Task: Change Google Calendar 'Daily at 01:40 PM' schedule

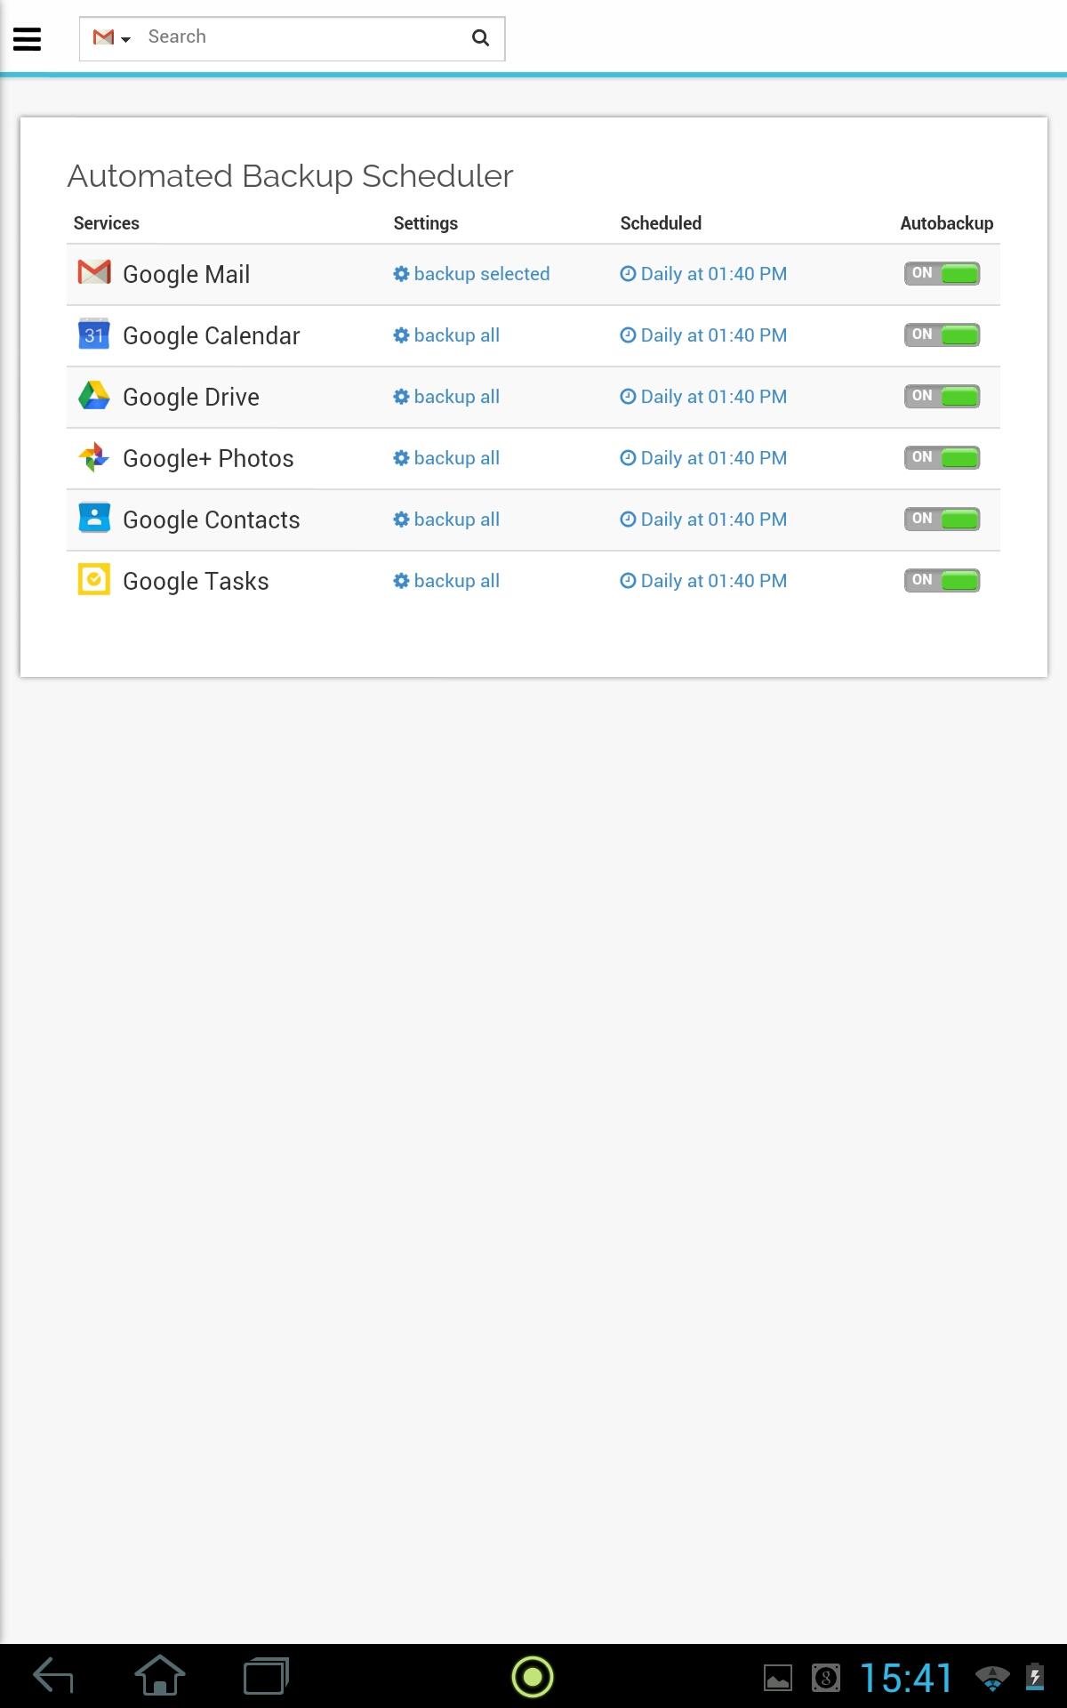Action: 703,335
